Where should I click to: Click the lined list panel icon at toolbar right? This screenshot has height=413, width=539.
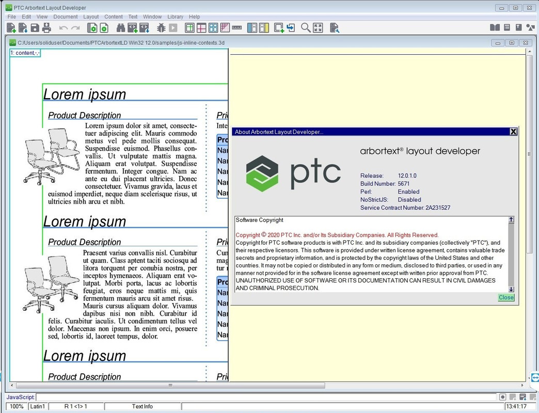(506, 27)
